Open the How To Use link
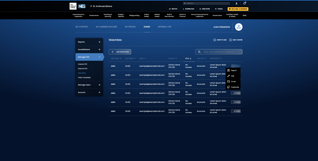 pyautogui.click(x=220, y=40)
